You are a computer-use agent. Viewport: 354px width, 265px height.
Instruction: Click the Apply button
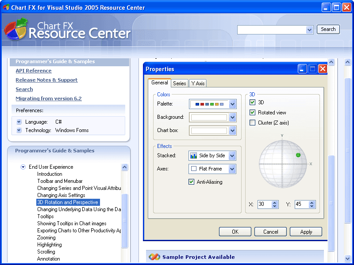point(306,231)
